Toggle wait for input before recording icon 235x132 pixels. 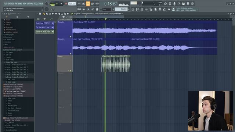coord(83,4)
